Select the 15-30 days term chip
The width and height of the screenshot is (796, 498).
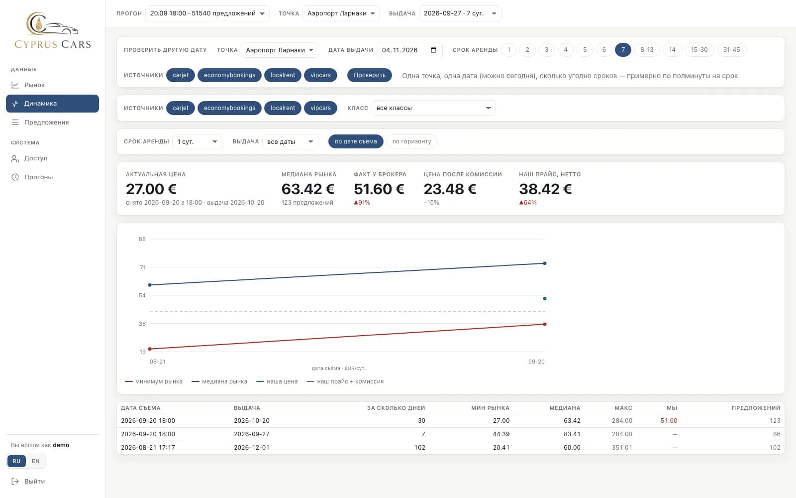click(699, 50)
